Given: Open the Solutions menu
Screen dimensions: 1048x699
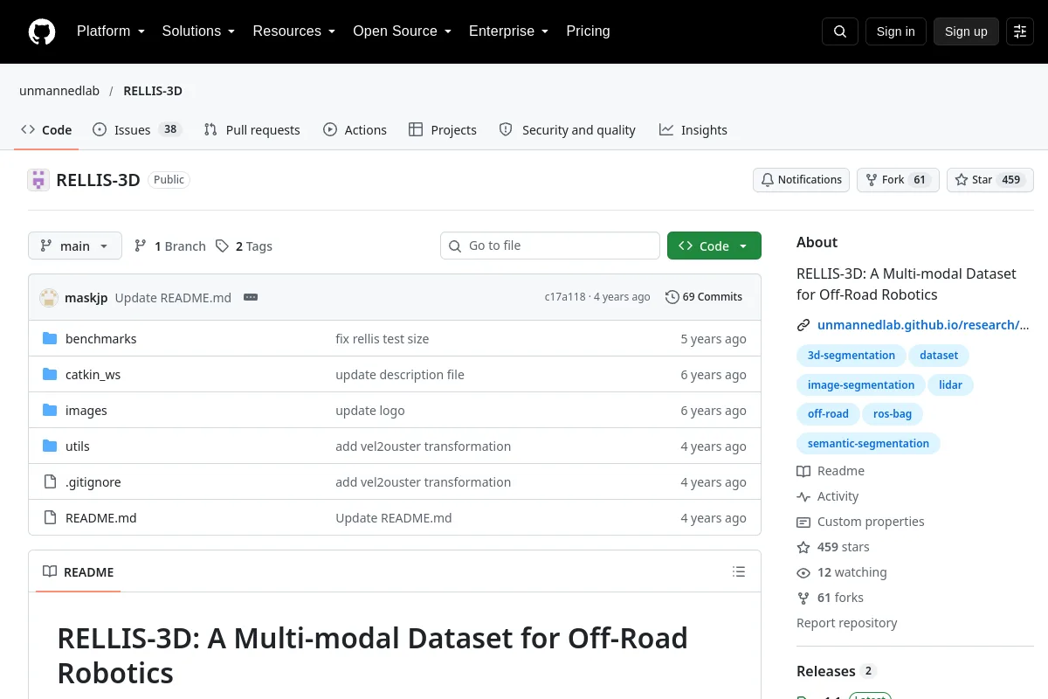Looking at the screenshot, I should click(198, 31).
